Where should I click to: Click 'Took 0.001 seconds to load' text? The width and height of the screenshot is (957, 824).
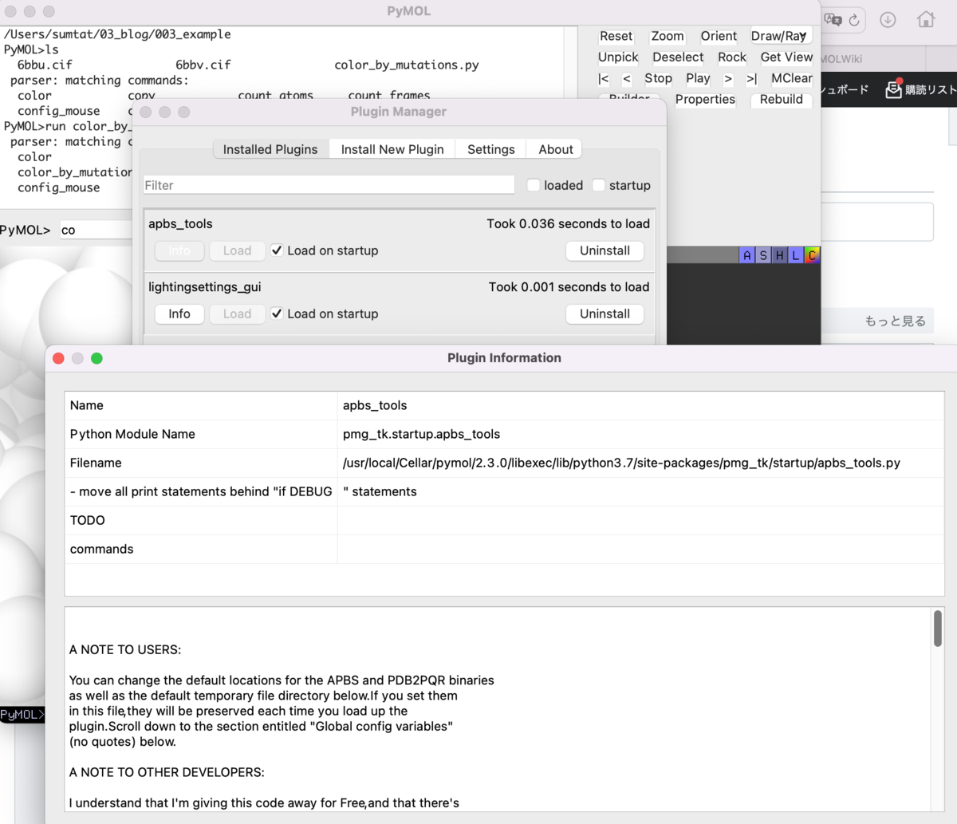coord(569,287)
